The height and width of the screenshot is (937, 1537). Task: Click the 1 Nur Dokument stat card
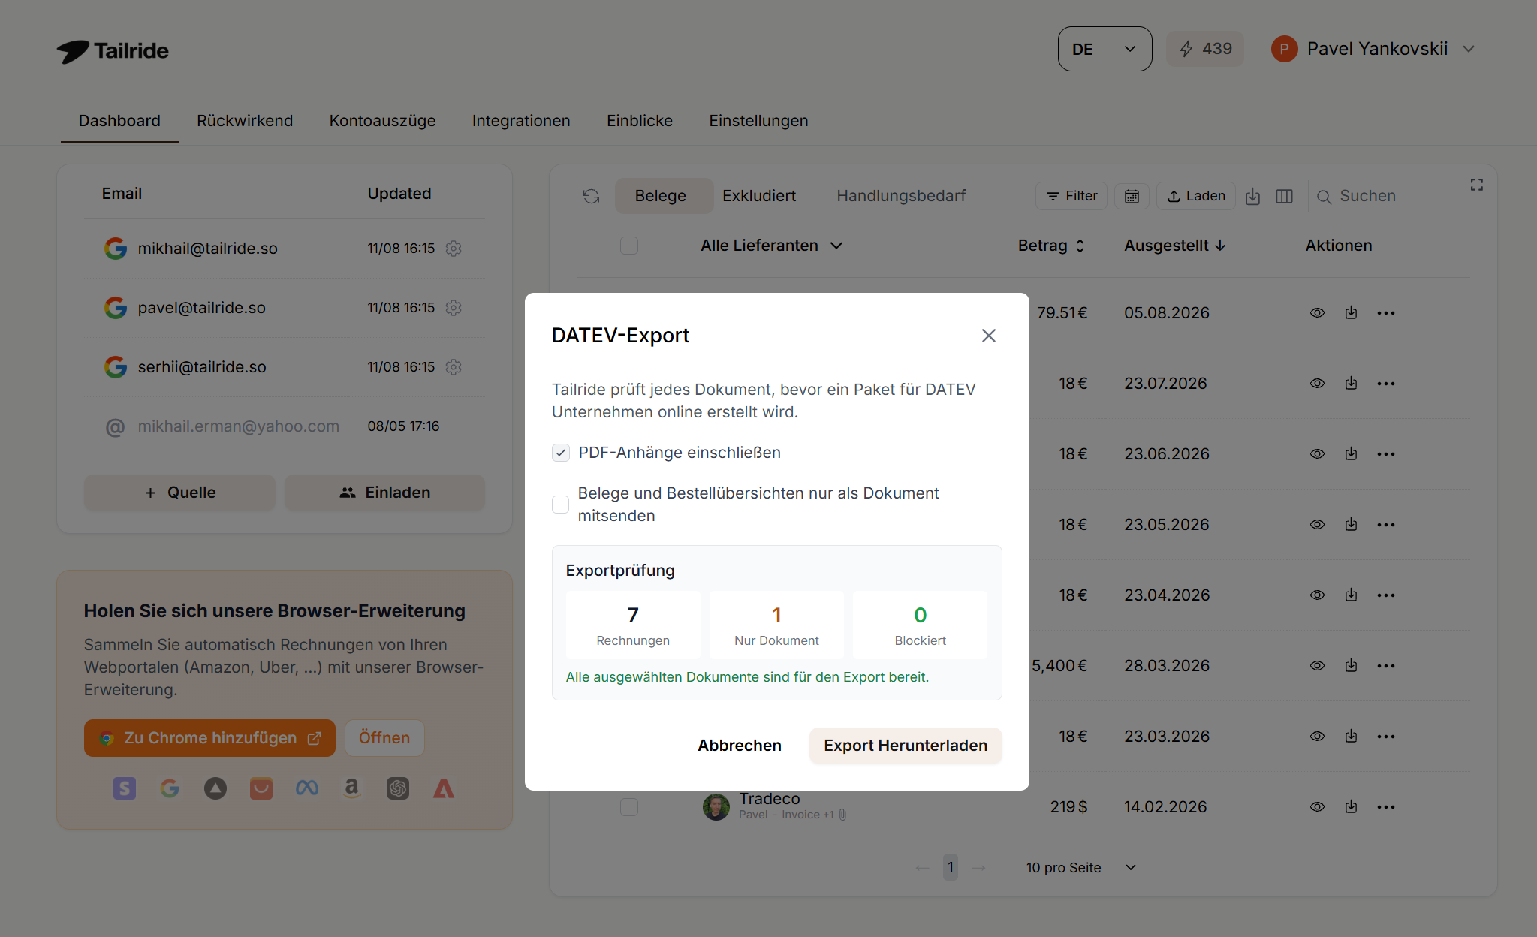click(776, 625)
